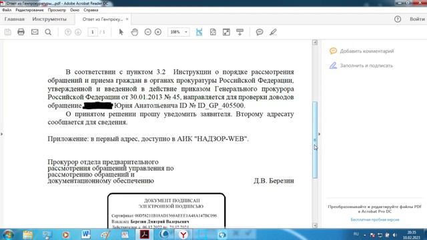Open media player icon on taskbar
Image resolution: width=427 pixels, height=240 pixels.
pos(65,235)
